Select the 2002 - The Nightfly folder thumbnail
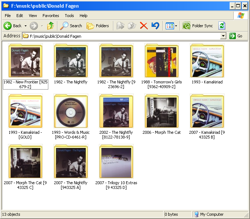Image resolution: width=250 pixels, height=219 pixels. pos(116,111)
